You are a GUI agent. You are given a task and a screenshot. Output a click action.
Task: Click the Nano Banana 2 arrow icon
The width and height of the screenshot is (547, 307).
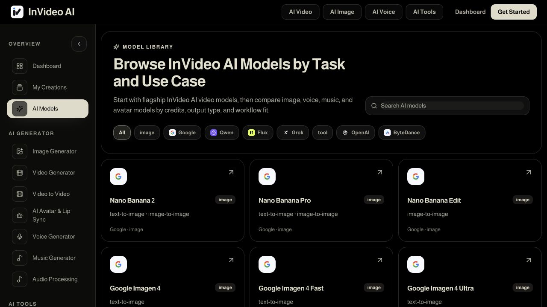[x=231, y=172]
